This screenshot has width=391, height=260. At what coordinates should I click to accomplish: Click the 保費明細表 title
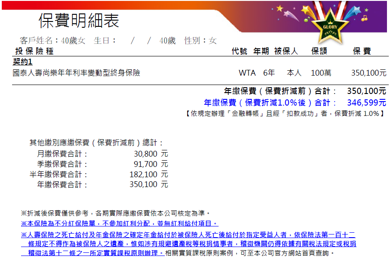tap(79, 21)
